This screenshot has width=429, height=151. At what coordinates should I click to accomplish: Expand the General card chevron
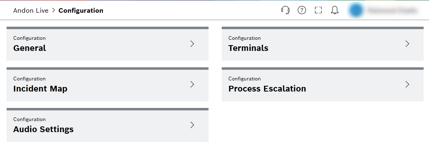192,43
